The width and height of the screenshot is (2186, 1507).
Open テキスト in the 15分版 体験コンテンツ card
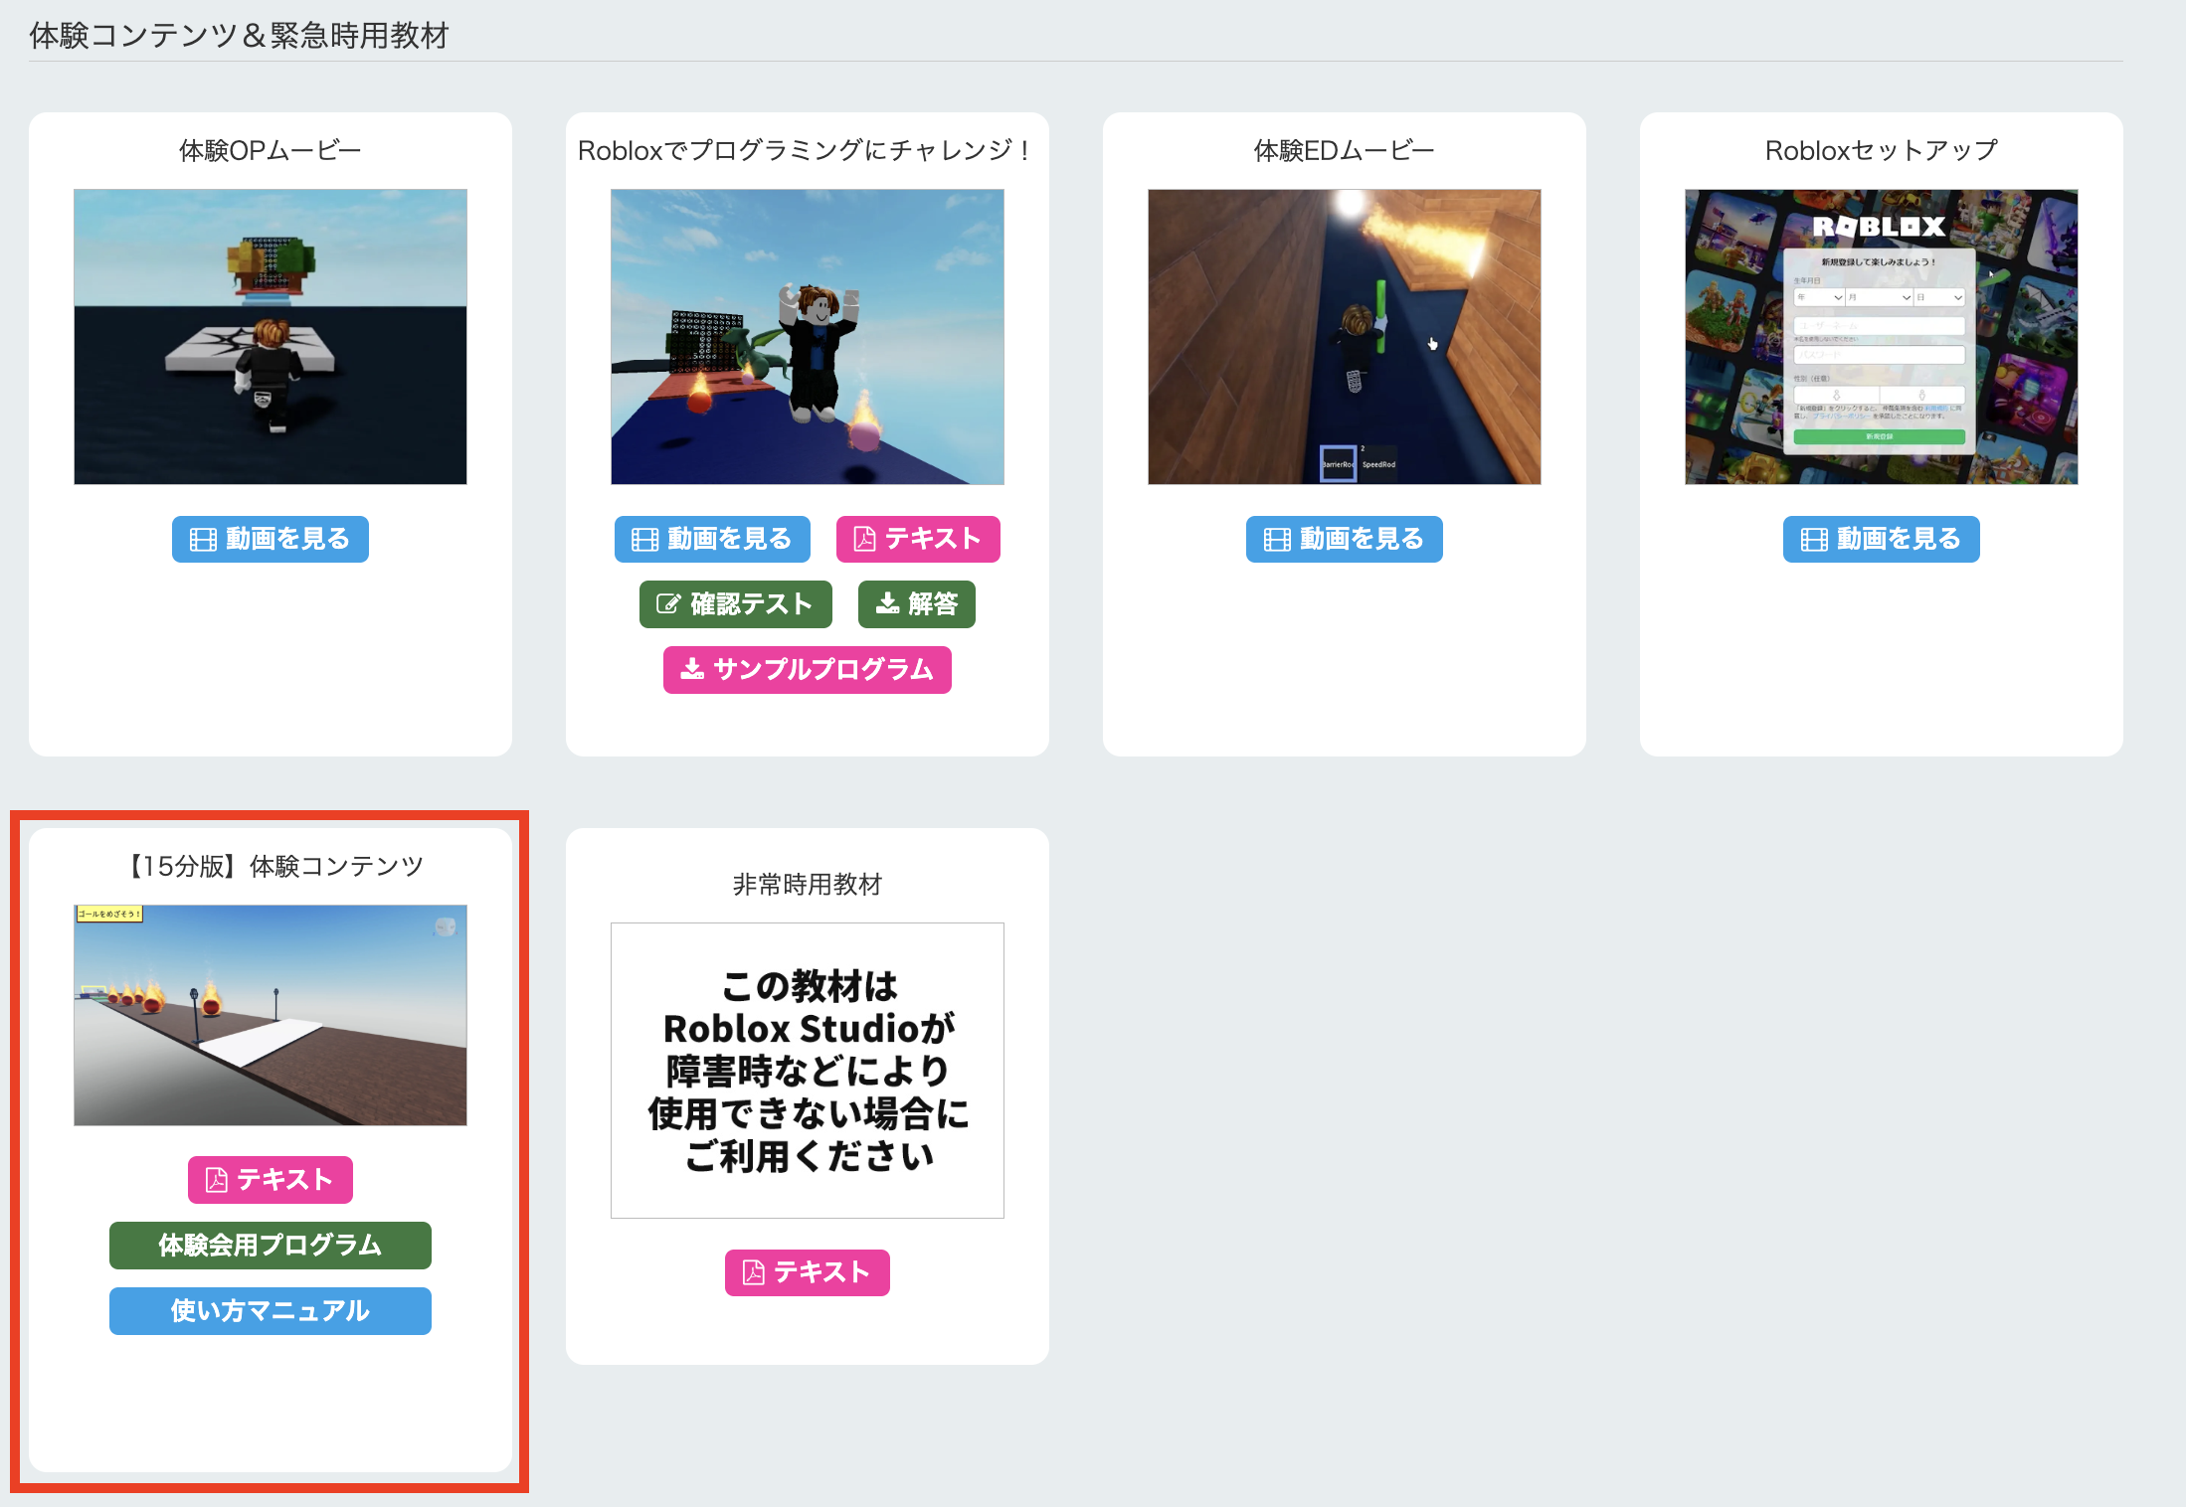pyautogui.click(x=270, y=1180)
